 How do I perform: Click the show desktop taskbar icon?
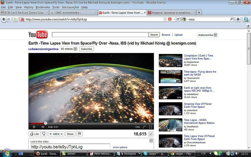pyautogui.click(x=21, y=154)
